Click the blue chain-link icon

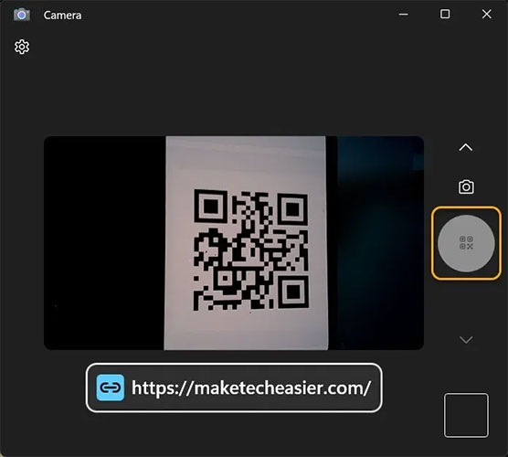click(111, 388)
